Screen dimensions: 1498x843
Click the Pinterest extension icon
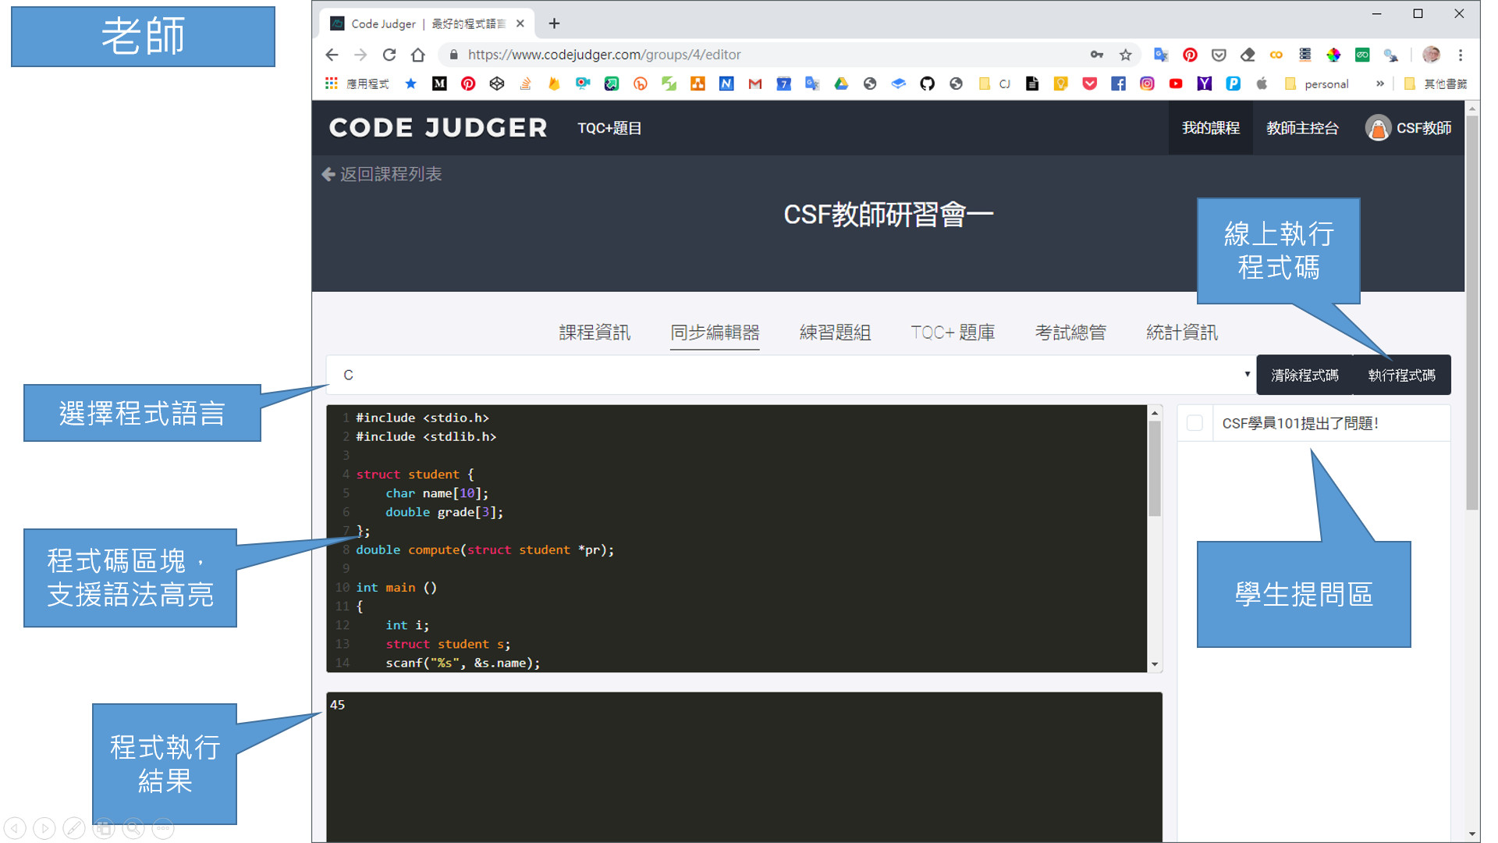1190,55
